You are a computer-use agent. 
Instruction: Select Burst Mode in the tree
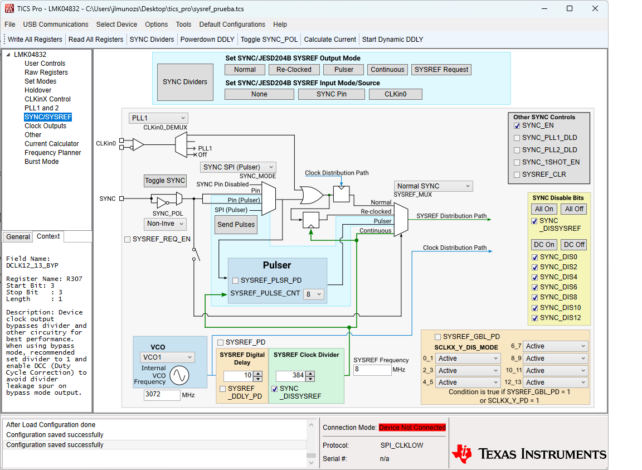pos(41,162)
